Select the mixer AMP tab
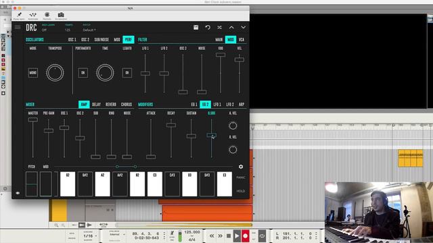This screenshot has height=243, width=433. pos(84,105)
